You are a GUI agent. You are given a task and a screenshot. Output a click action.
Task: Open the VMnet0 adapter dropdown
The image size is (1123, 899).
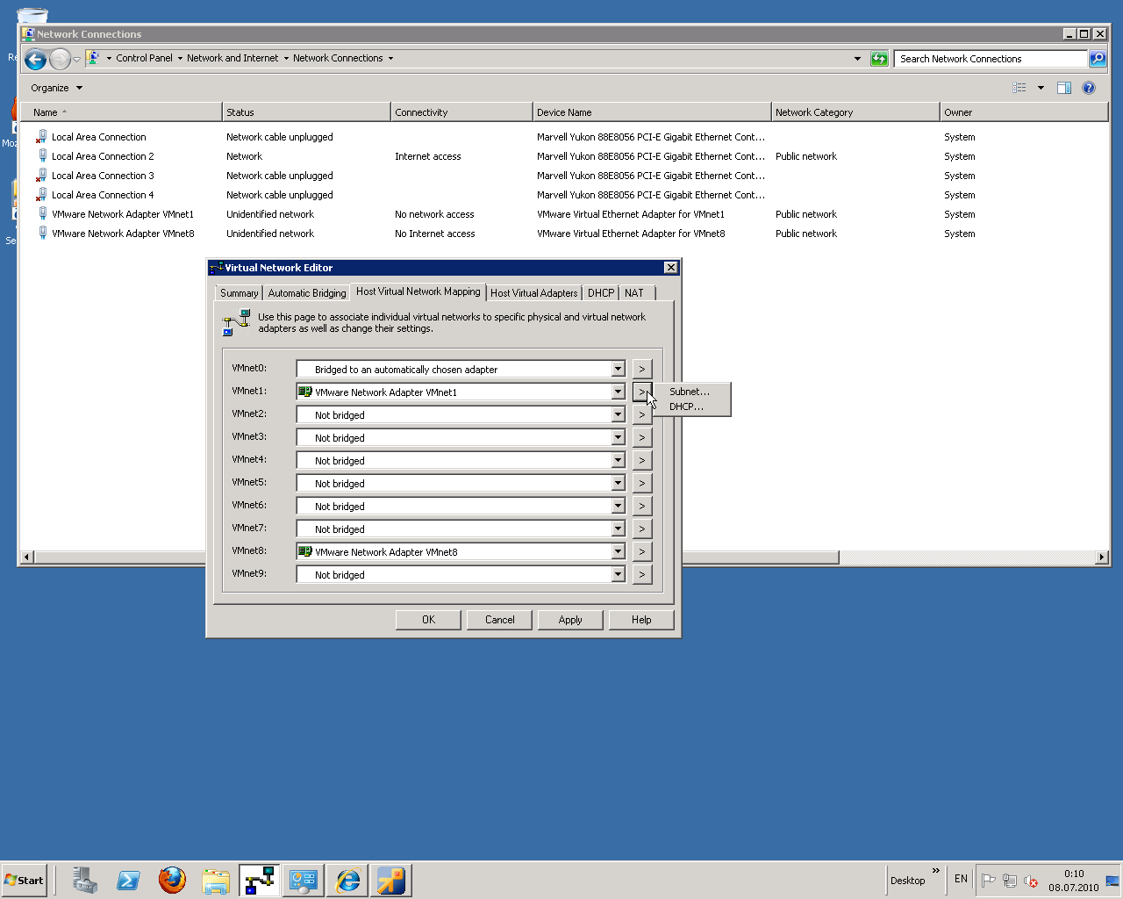tap(618, 370)
